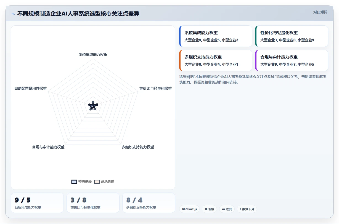339x224 pixels.
Task: Click the description paragraph starting 这张图把
Action: 253,79
